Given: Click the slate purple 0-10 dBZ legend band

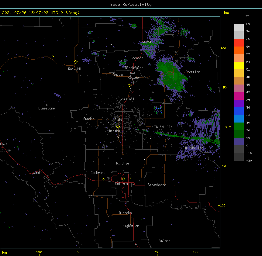Looking at the screenshot, I should 239,142.
